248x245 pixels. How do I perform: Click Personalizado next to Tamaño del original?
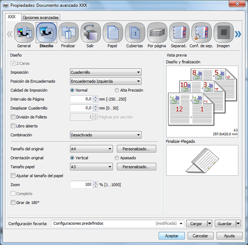pos(136,149)
